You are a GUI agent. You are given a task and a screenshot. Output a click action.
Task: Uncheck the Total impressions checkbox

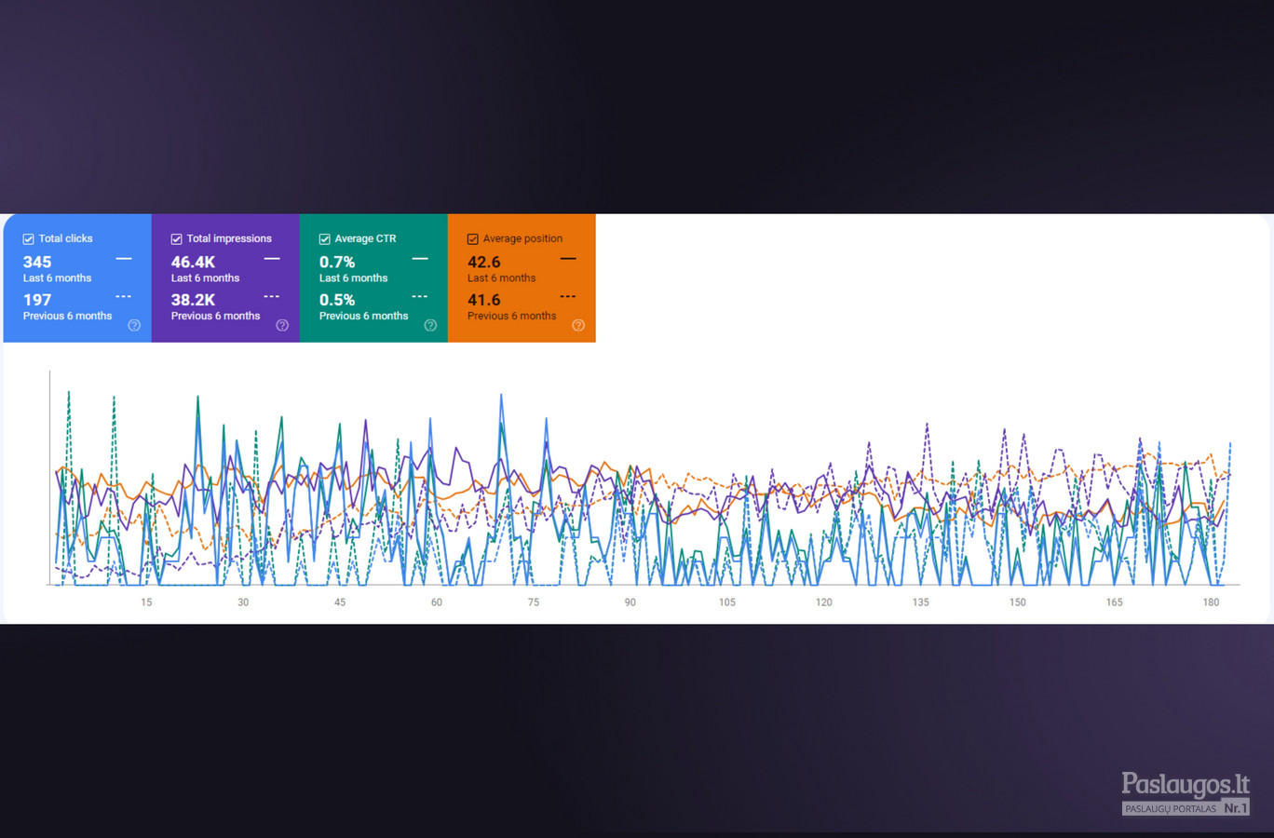[x=176, y=239]
